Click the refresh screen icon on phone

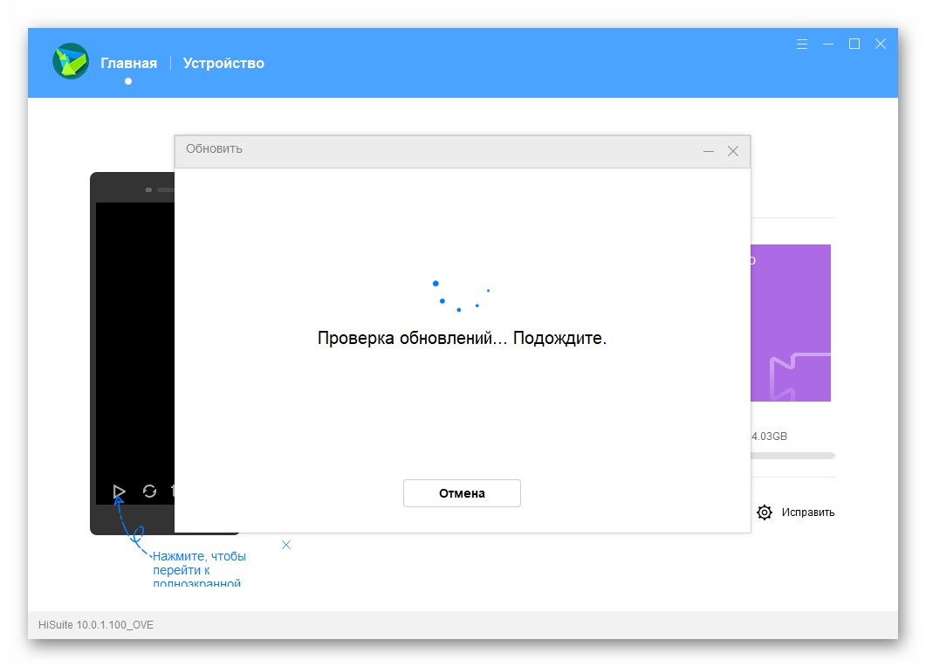click(149, 491)
